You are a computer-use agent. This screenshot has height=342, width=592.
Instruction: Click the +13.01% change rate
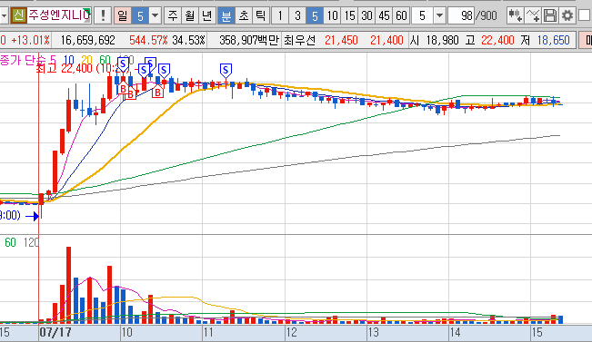[x=30, y=40]
